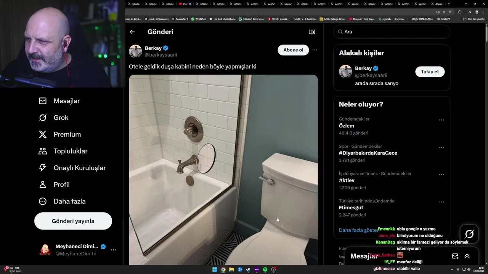Open the browser extensions puzzle icon
The width and height of the screenshot is (488, 274).
click(460, 12)
